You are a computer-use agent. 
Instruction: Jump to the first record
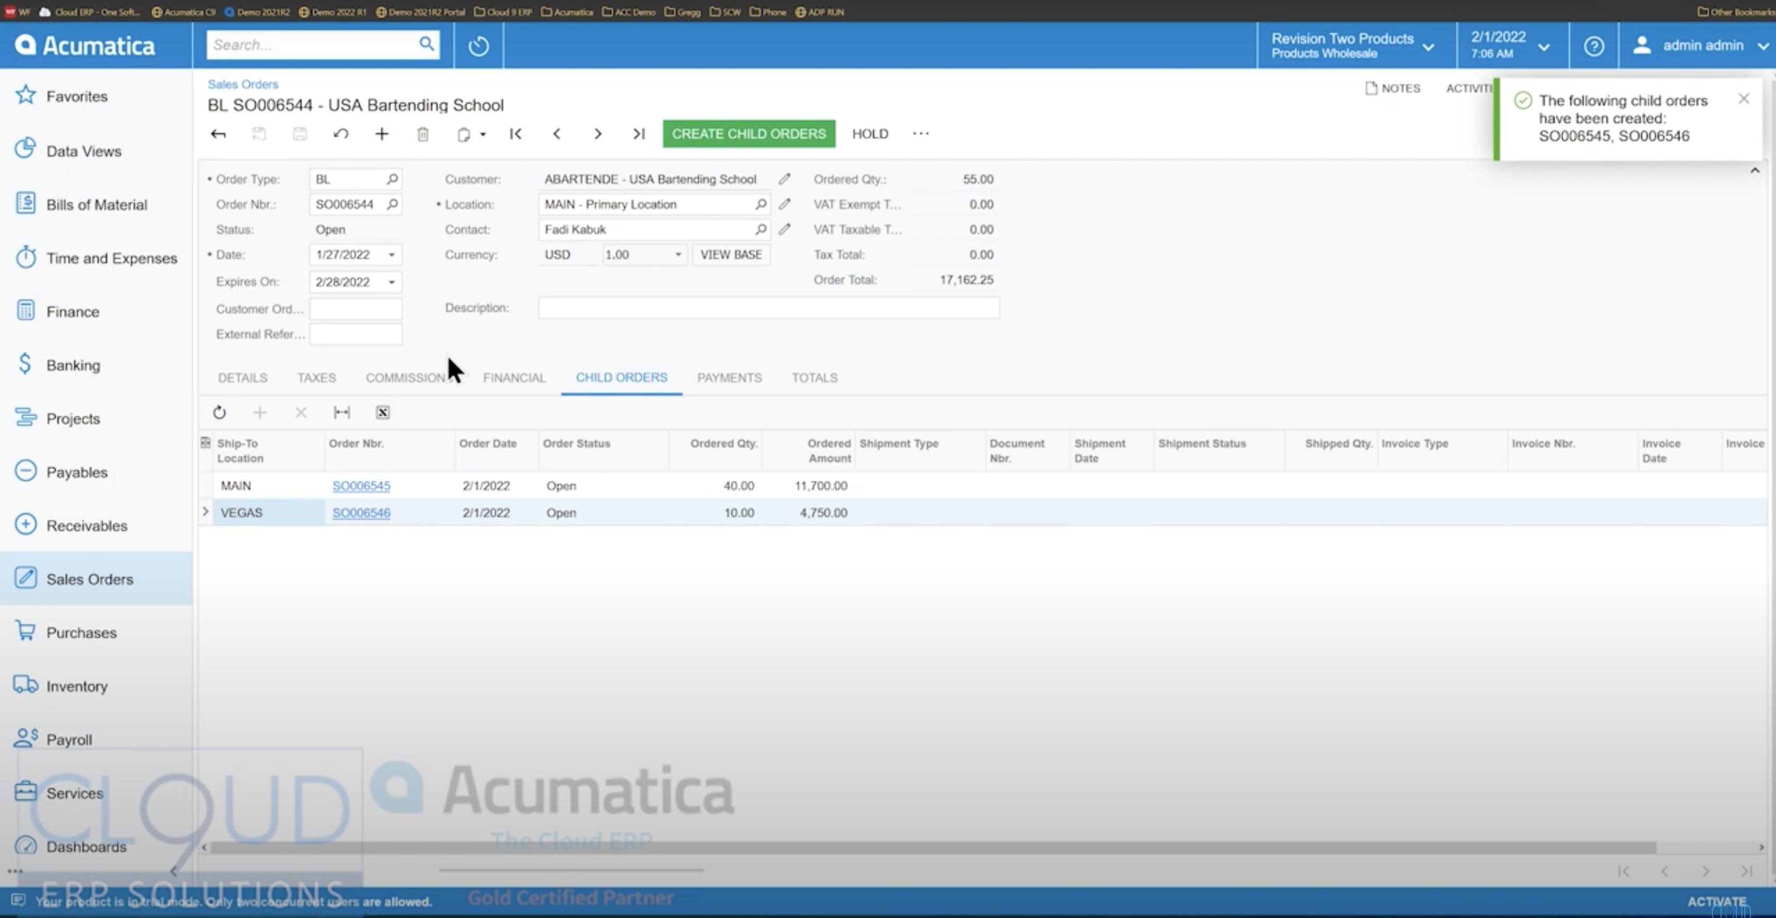pyautogui.click(x=515, y=134)
